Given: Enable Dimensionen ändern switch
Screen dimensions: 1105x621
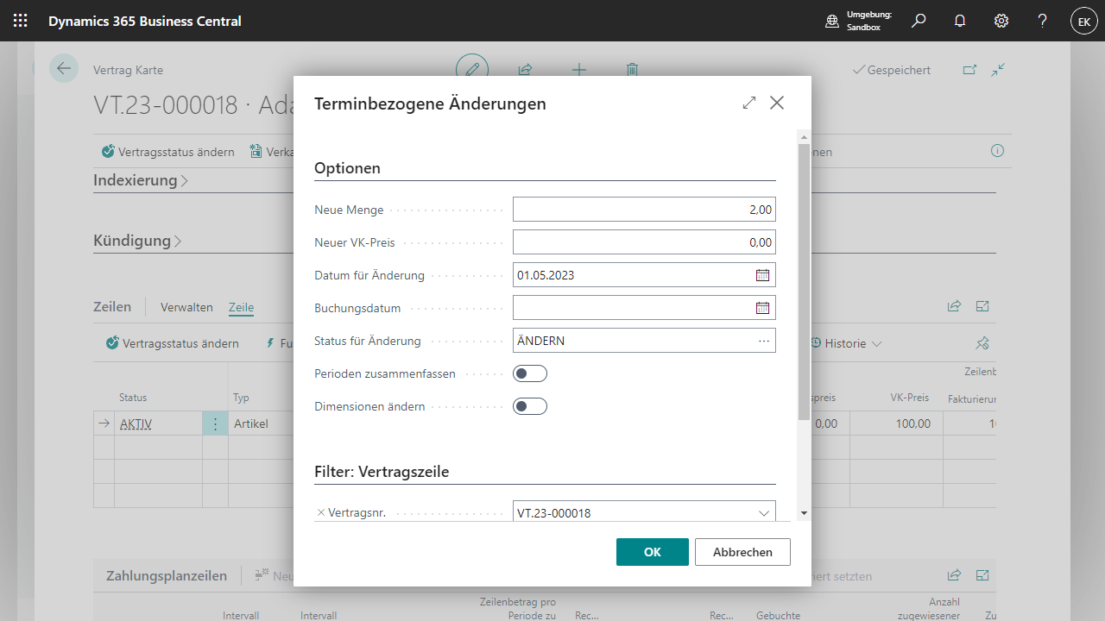Looking at the screenshot, I should tap(529, 406).
